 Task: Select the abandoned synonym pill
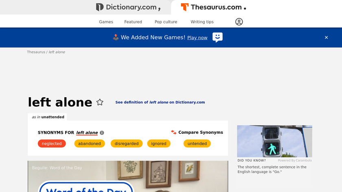coord(90,144)
